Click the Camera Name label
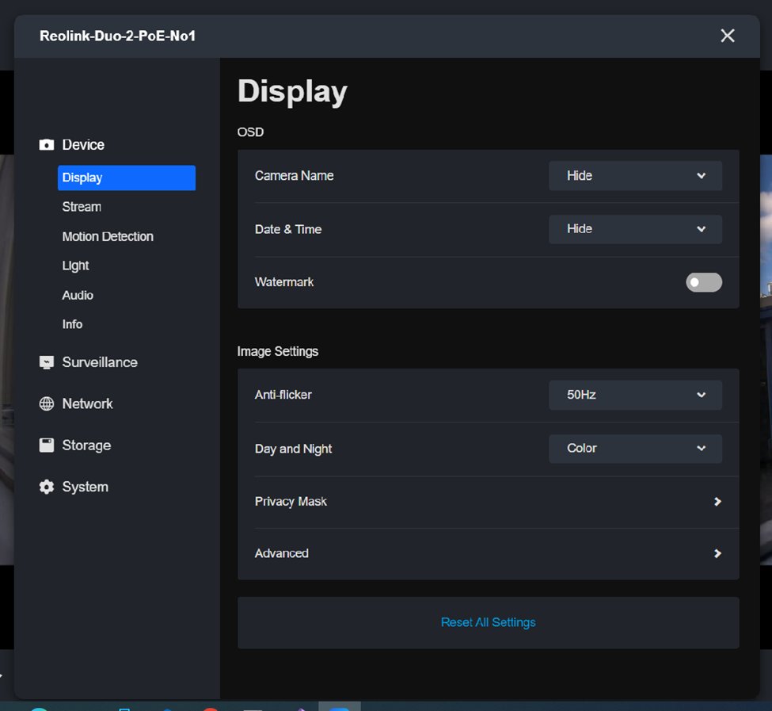Screen dimensions: 772x711 pos(294,176)
